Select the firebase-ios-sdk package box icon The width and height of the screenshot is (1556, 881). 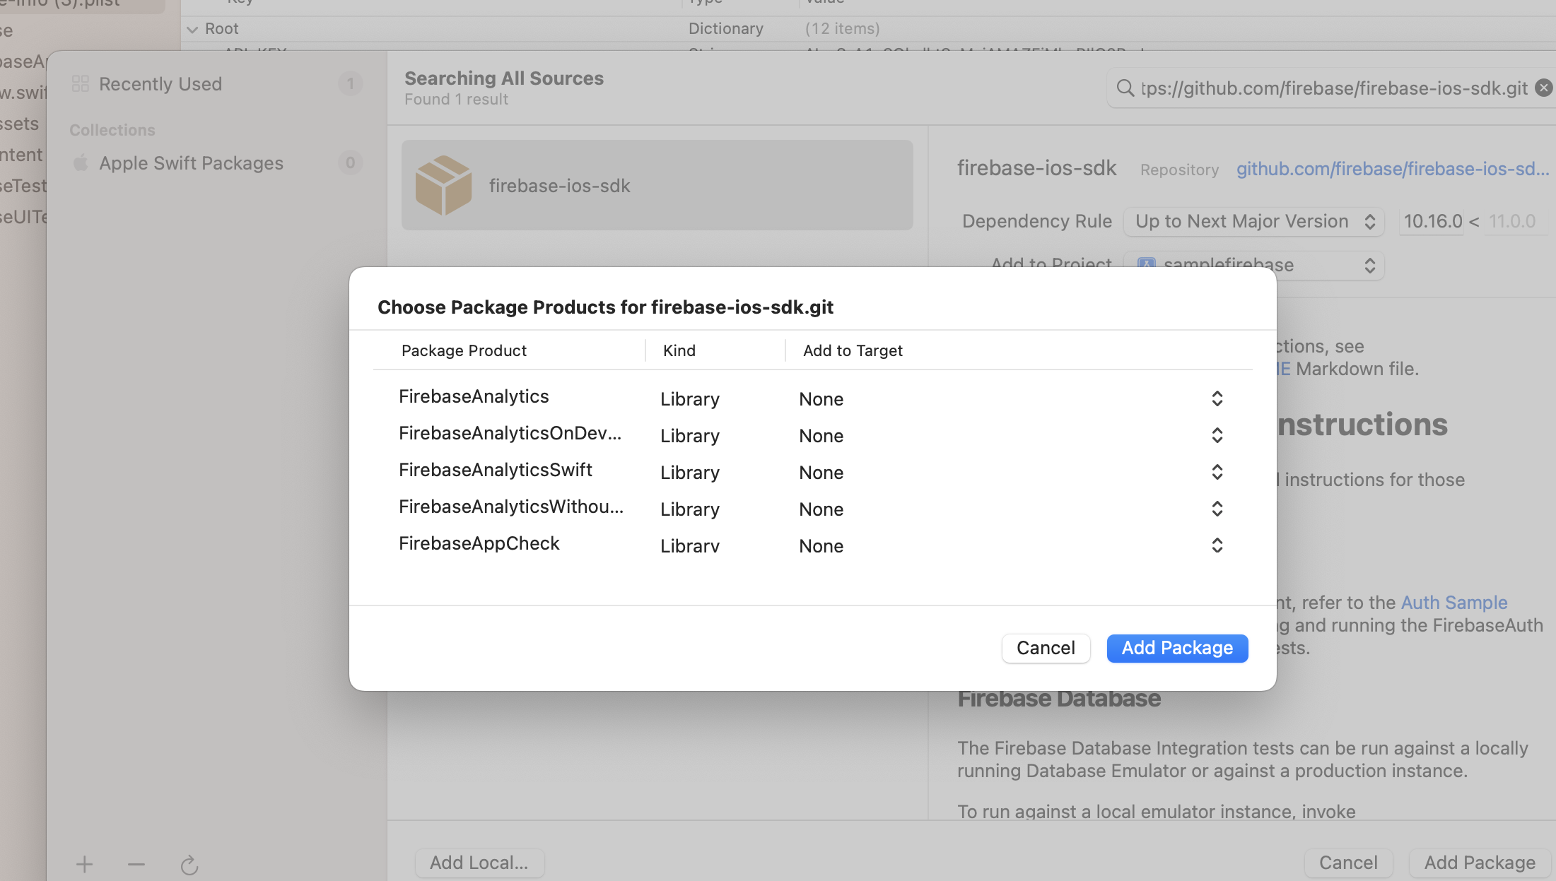pyautogui.click(x=443, y=185)
